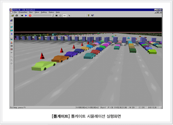This screenshot has width=173, height=125.
Task: Click the open file folder icon
Action: click(x=13, y=15)
